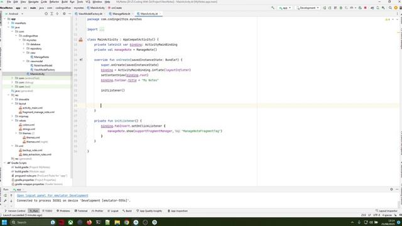
Task: Click the up arrow in Run panel
Action: (x=11, y=195)
